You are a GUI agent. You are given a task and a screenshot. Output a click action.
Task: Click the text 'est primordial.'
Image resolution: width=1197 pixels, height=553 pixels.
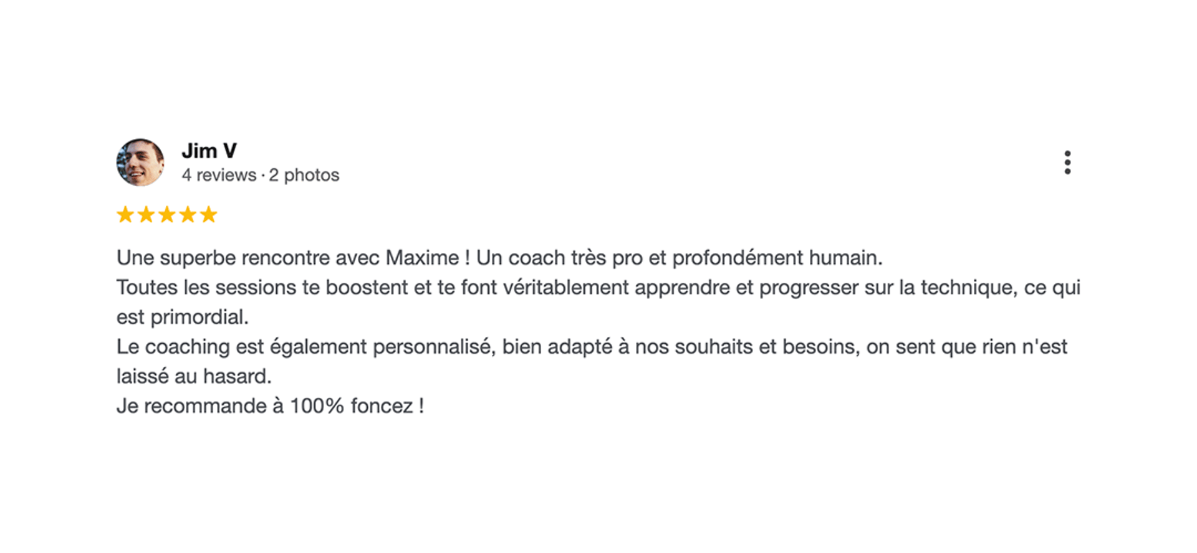[182, 318]
